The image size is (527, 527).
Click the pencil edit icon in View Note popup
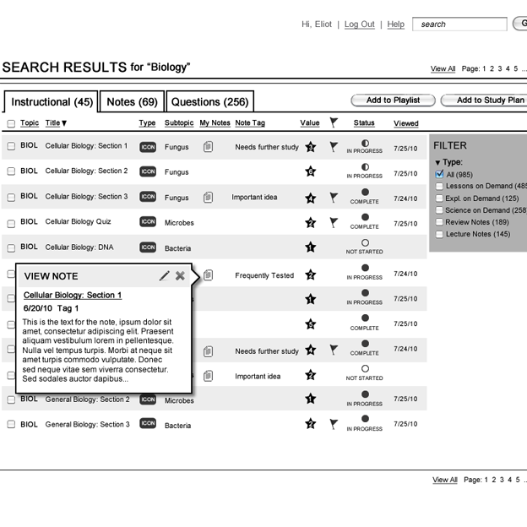click(x=164, y=276)
